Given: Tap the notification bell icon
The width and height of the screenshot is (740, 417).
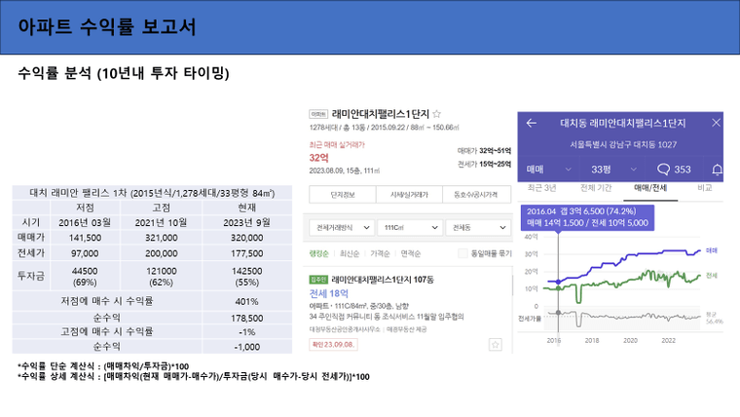Looking at the screenshot, I should click(x=717, y=170).
